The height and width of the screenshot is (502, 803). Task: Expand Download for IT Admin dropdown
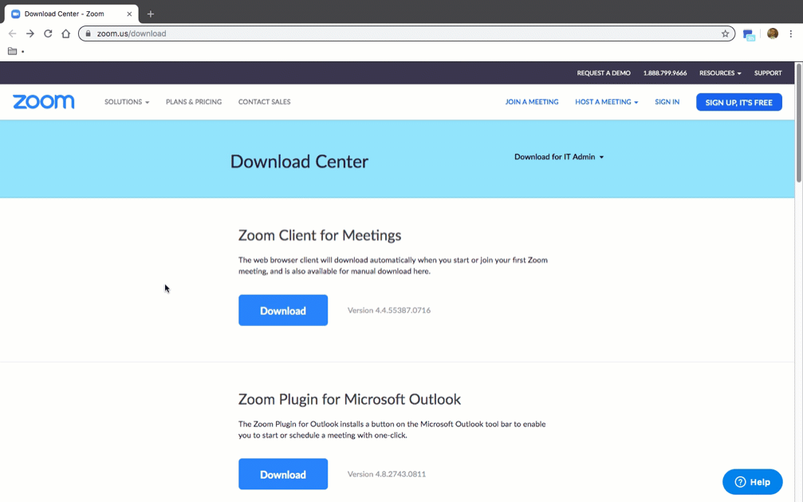(x=559, y=157)
